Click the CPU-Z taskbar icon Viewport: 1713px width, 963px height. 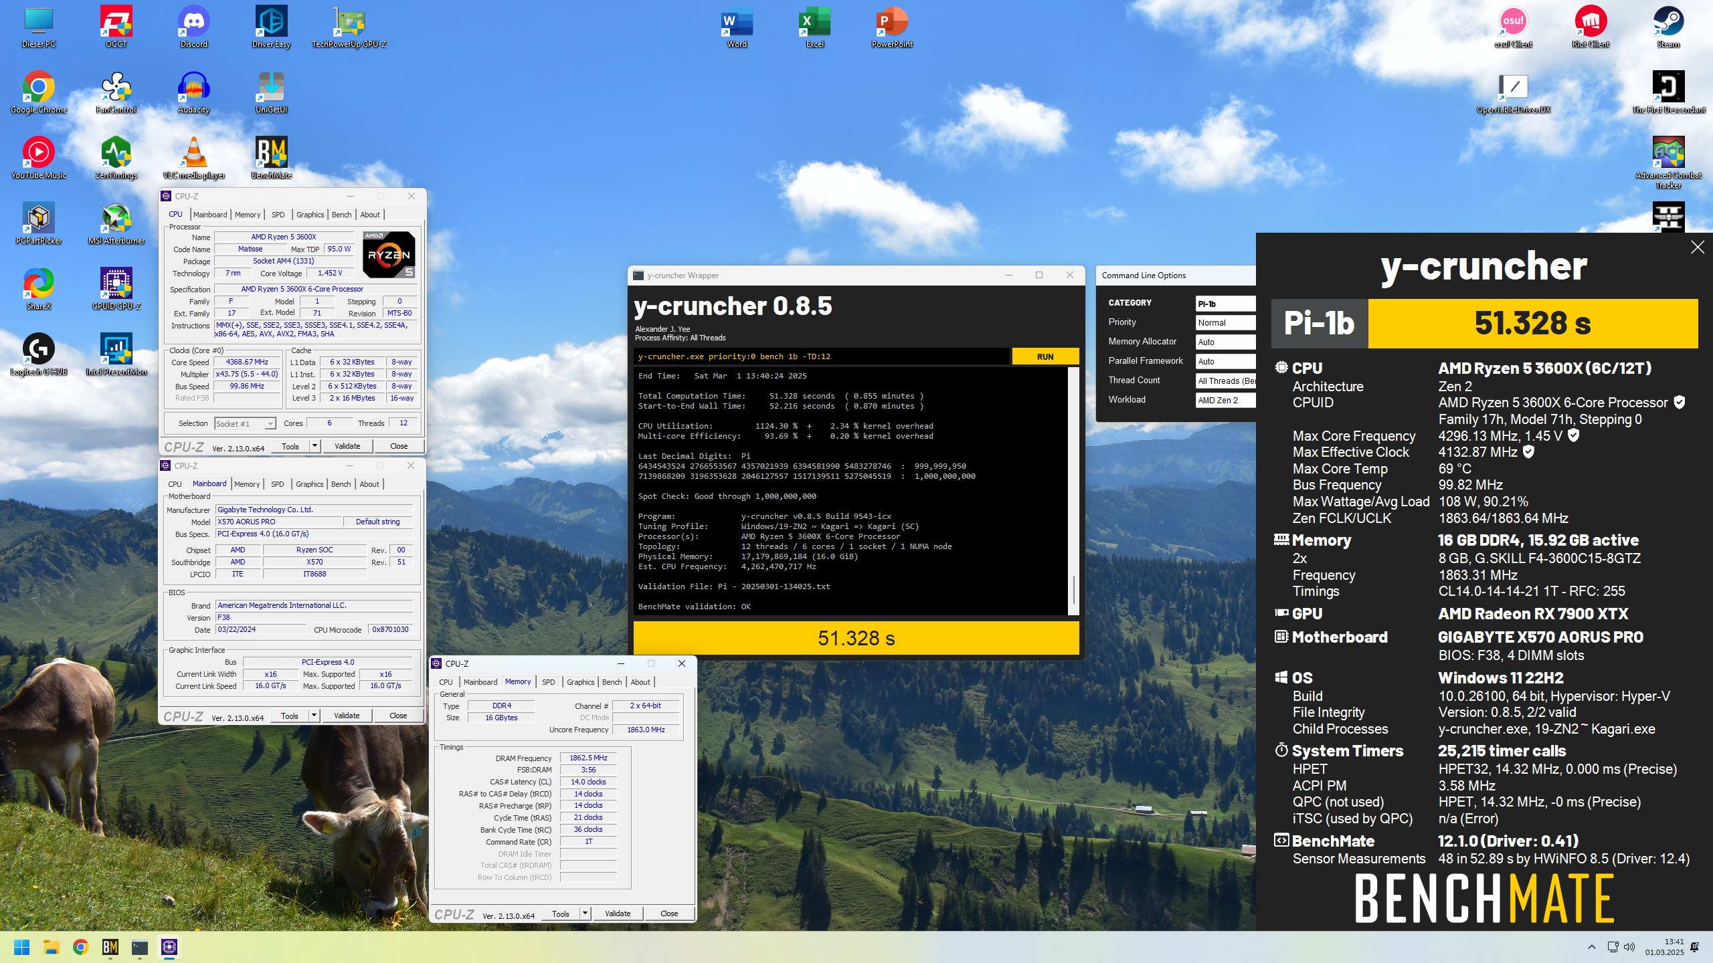[x=169, y=947]
